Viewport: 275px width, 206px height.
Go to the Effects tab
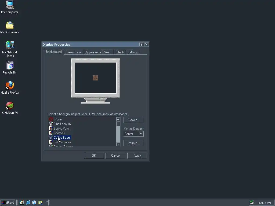click(120, 52)
